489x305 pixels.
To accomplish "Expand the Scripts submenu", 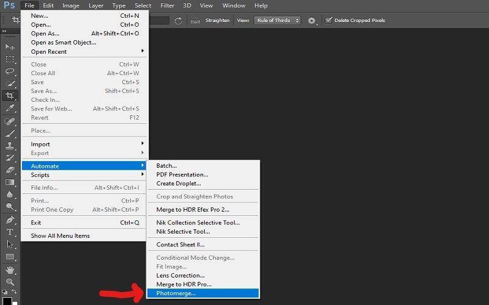I will click(x=84, y=175).
